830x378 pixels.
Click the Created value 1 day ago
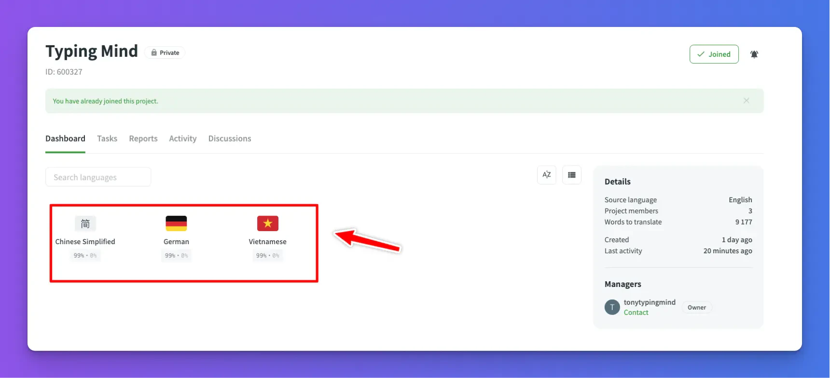[737, 240]
